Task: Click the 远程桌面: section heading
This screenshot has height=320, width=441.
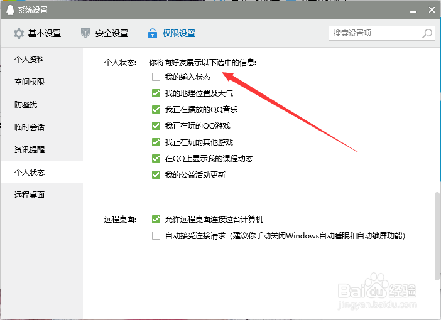Action: point(120,219)
